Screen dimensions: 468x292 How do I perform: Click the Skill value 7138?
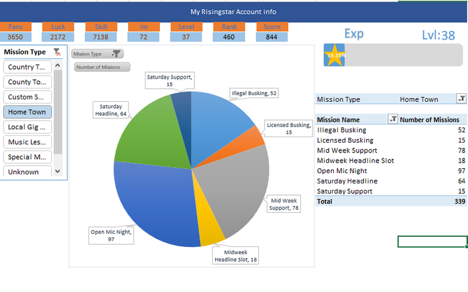(101, 37)
